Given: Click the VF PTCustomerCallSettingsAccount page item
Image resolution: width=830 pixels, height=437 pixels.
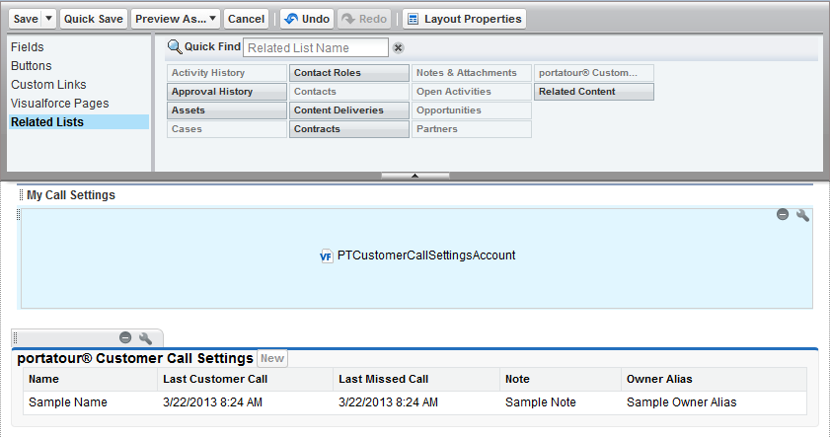Looking at the screenshot, I should (x=417, y=255).
